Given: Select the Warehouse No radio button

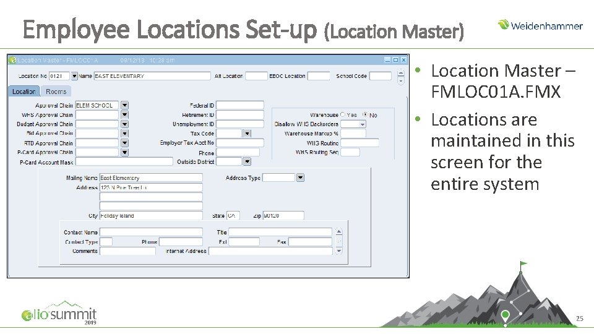Looking at the screenshot, I should pyautogui.click(x=365, y=114).
